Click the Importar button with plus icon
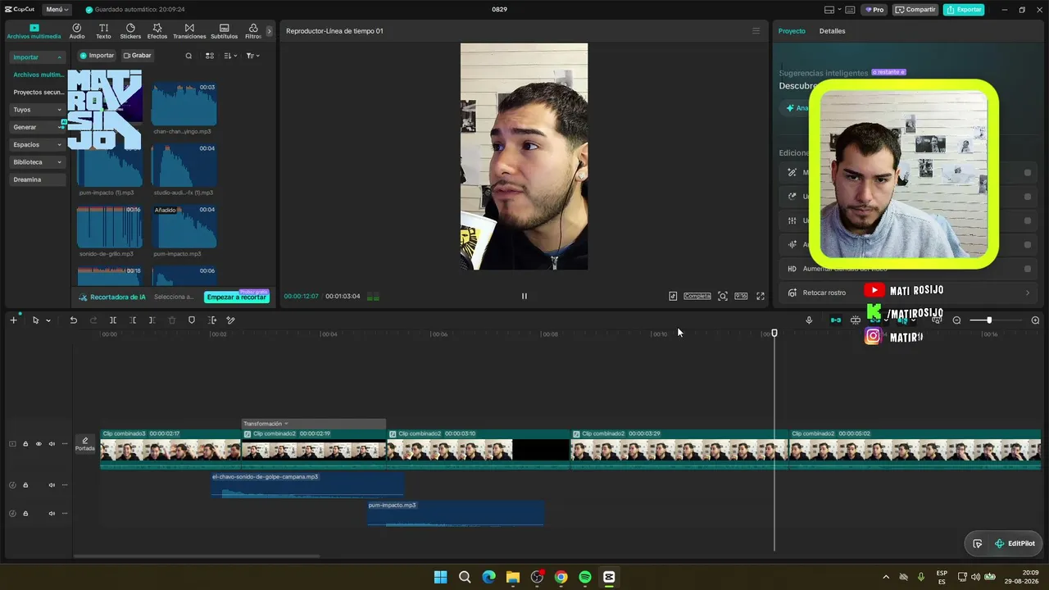The image size is (1049, 590). (97, 56)
